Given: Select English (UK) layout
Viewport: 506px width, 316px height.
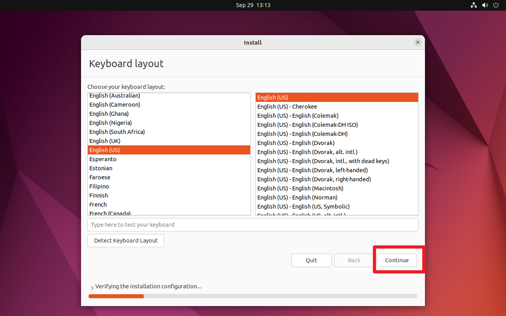Looking at the screenshot, I should coord(169,141).
